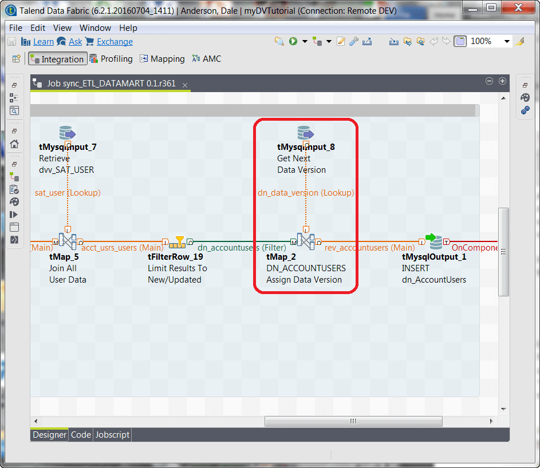
Task: Run the job with the green play icon
Action: tap(293, 41)
